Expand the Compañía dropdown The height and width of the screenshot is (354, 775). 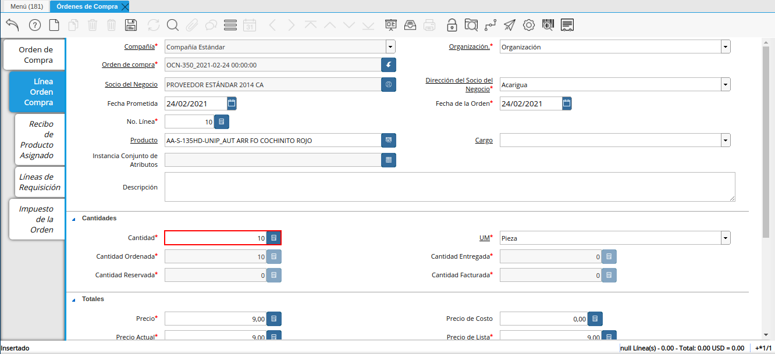(390, 47)
